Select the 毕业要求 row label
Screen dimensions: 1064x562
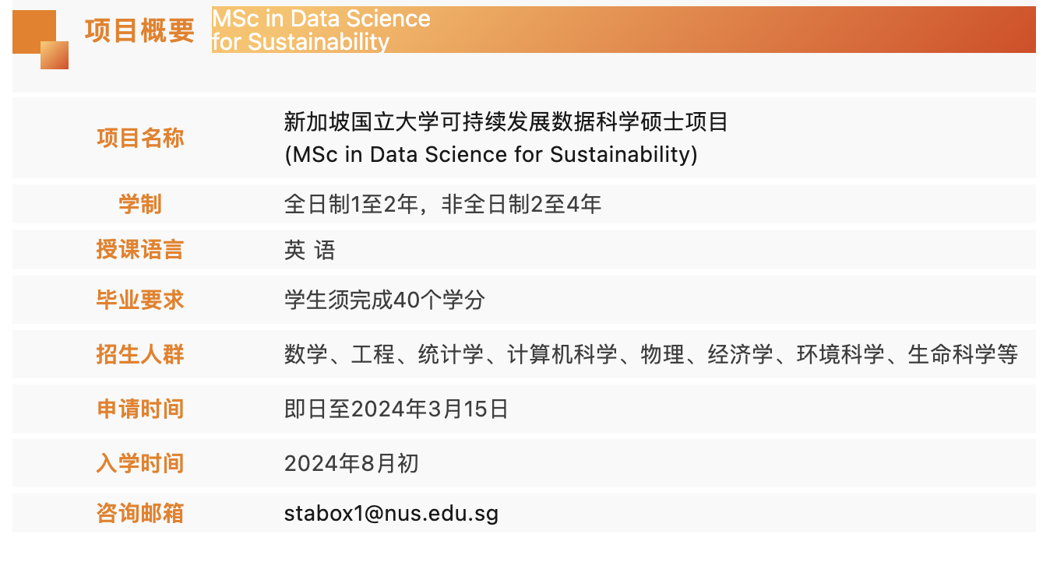(140, 300)
